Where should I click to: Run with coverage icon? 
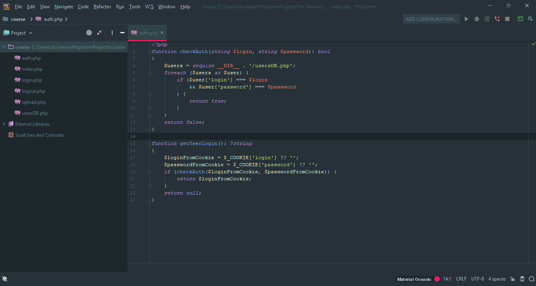pos(487,19)
